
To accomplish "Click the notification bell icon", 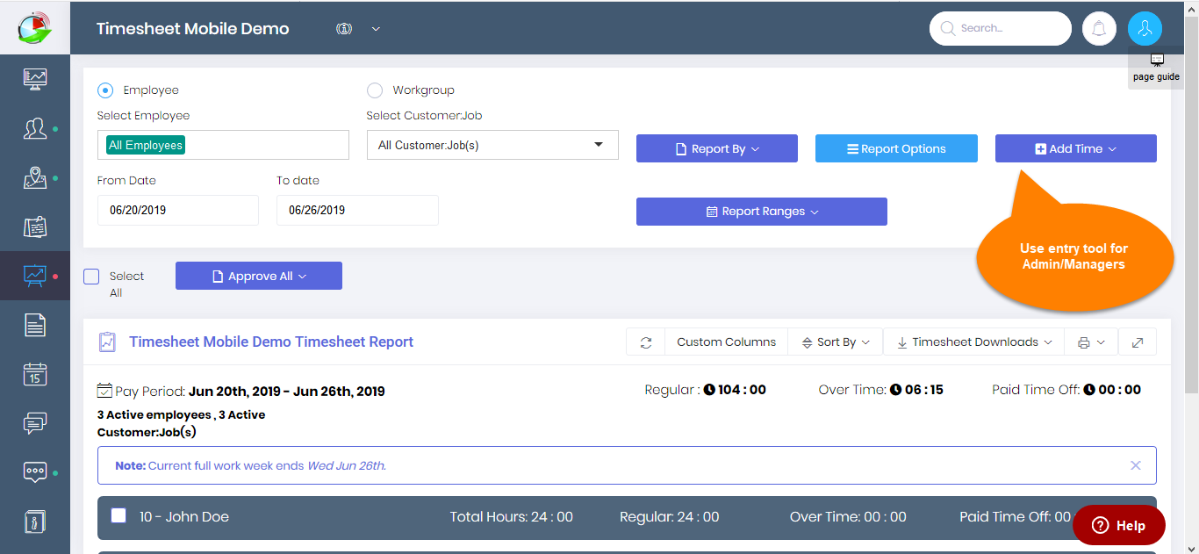I will click(1099, 28).
